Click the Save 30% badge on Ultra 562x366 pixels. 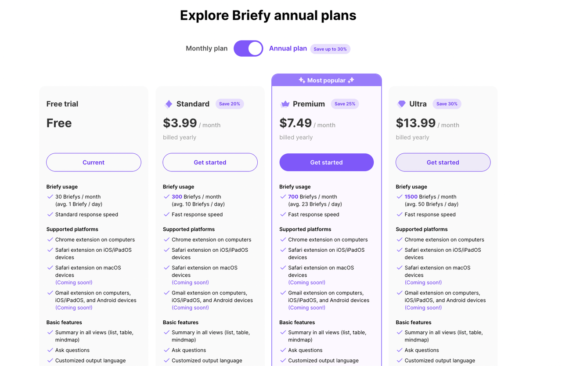coord(447,104)
